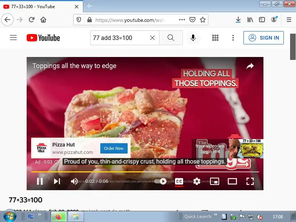Click the Pizza Hut logo in ad card
This screenshot has width=296, height=222.
(41, 148)
